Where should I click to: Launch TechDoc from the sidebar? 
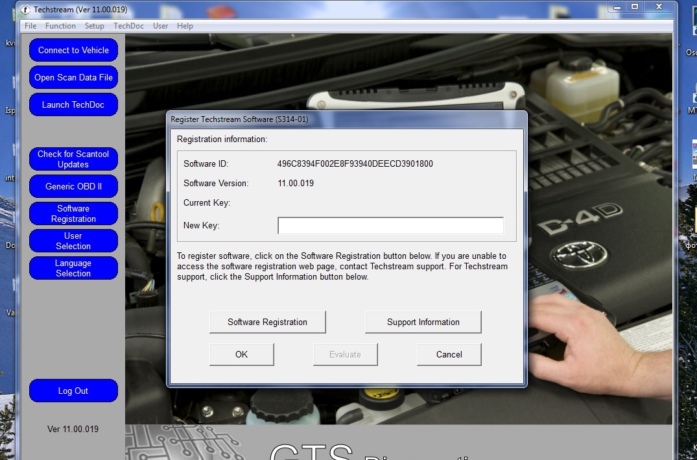(73, 104)
